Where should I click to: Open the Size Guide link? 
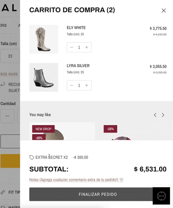[x=9, y=74]
